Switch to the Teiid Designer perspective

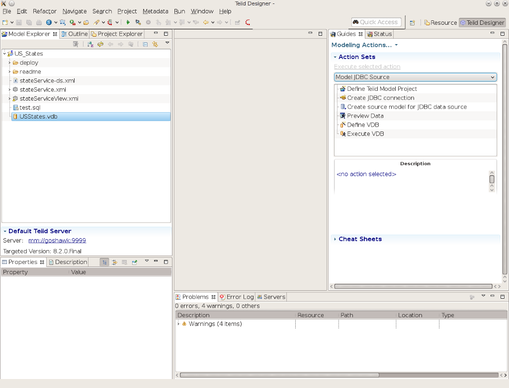(x=482, y=23)
